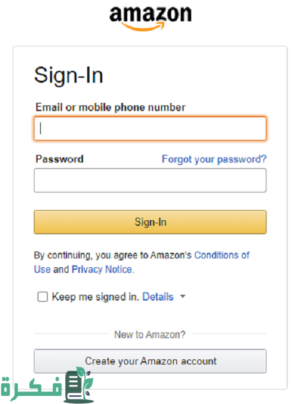The height and width of the screenshot is (404, 301).
Task: Click the yellow Sign-In button
Action: 150,222
